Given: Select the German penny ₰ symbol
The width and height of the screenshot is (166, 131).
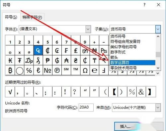Looking at the screenshot, I should pyautogui.click(x=38, y=61).
